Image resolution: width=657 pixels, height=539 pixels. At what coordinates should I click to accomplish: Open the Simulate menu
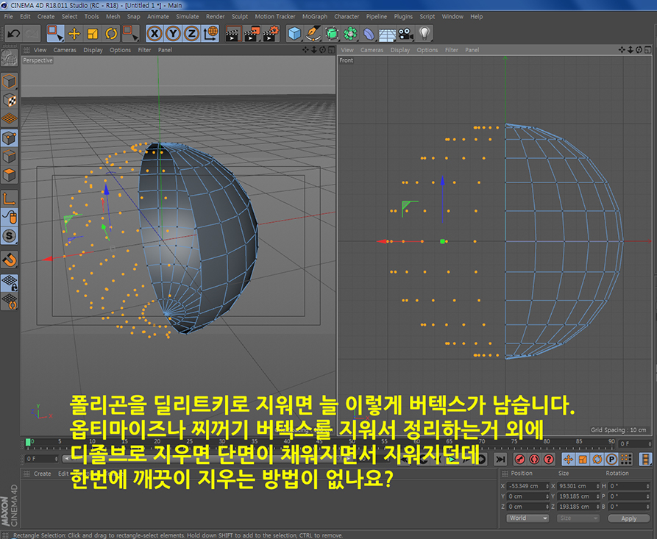pyautogui.click(x=188, y=17)
